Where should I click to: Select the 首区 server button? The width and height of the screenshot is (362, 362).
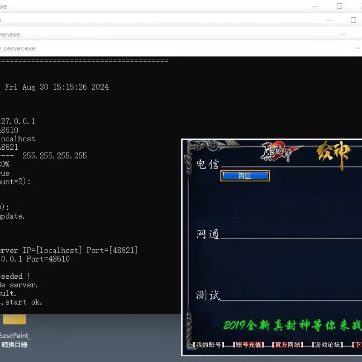pyautogui.click(x=245, y=176)
